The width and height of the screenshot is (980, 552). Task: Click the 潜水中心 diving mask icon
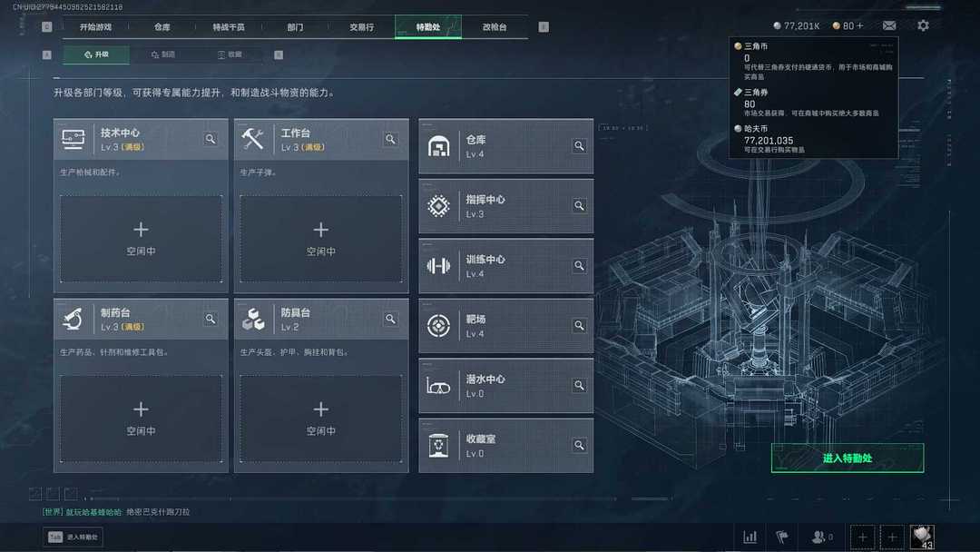439,386
